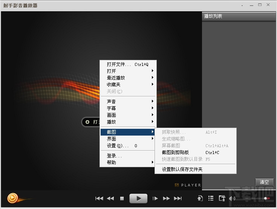Expand the 打开 submenu
277x209 pixels.
coord(128,71)
